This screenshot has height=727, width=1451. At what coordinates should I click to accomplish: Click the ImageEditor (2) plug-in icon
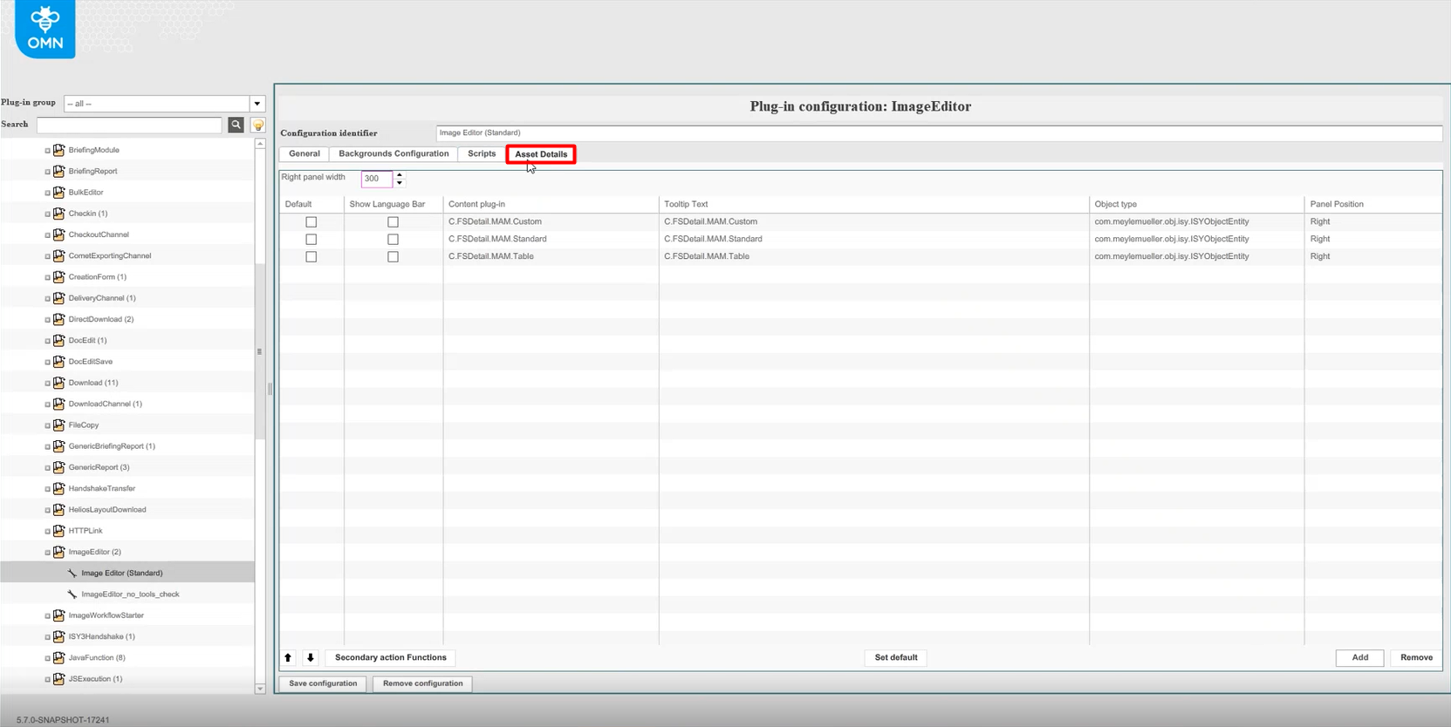[x=59, y=552]
